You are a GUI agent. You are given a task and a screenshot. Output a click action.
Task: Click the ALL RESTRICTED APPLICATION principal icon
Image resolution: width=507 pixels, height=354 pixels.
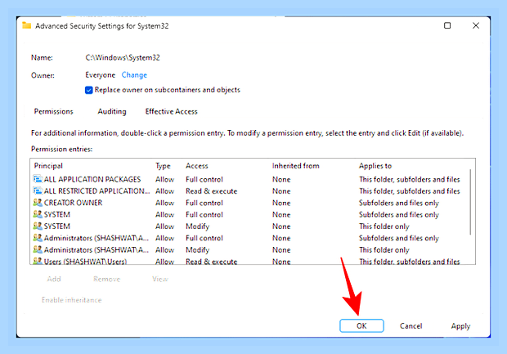point(38,190)
